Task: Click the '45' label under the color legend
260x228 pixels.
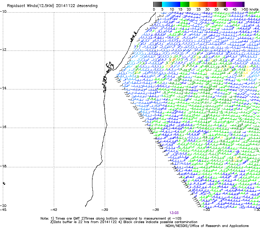Action: (x=234, y=9)
